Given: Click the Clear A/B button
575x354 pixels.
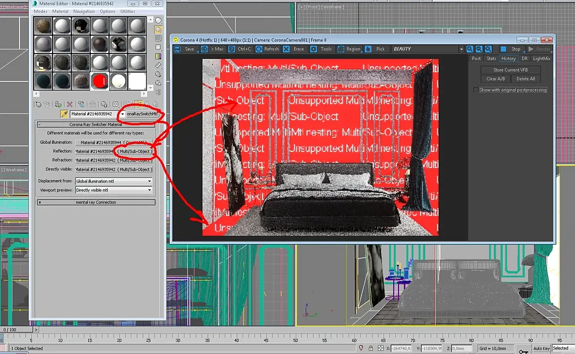Looking at the screenshot, I should [x=496, y=79].
